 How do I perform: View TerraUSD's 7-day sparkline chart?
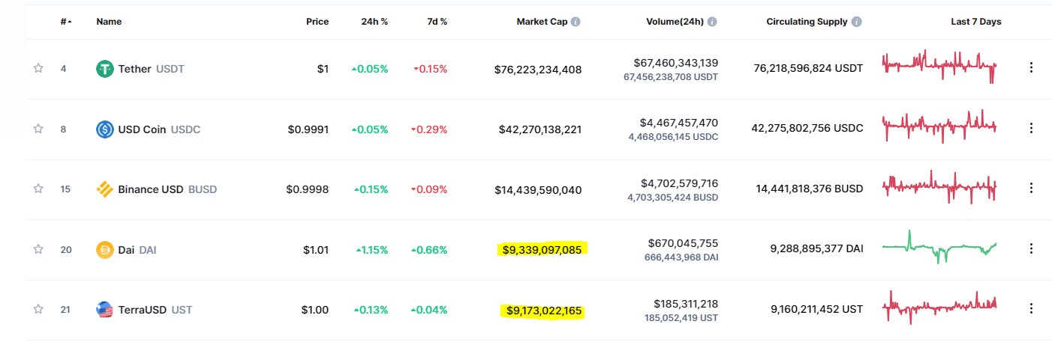click(939, 307)
